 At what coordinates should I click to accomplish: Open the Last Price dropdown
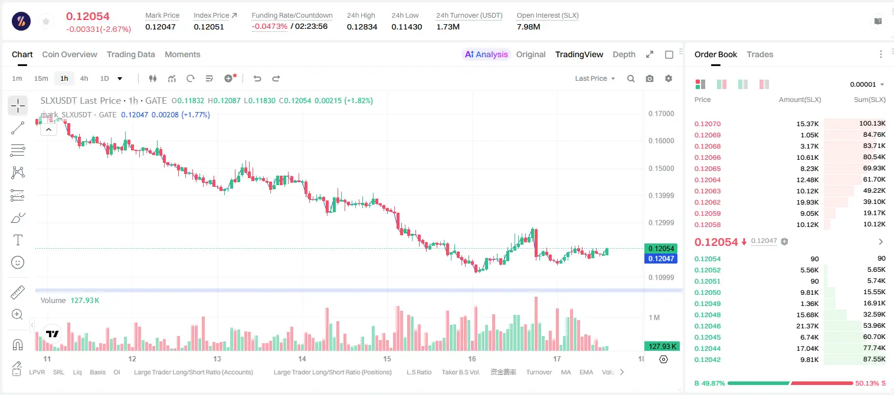595,78
